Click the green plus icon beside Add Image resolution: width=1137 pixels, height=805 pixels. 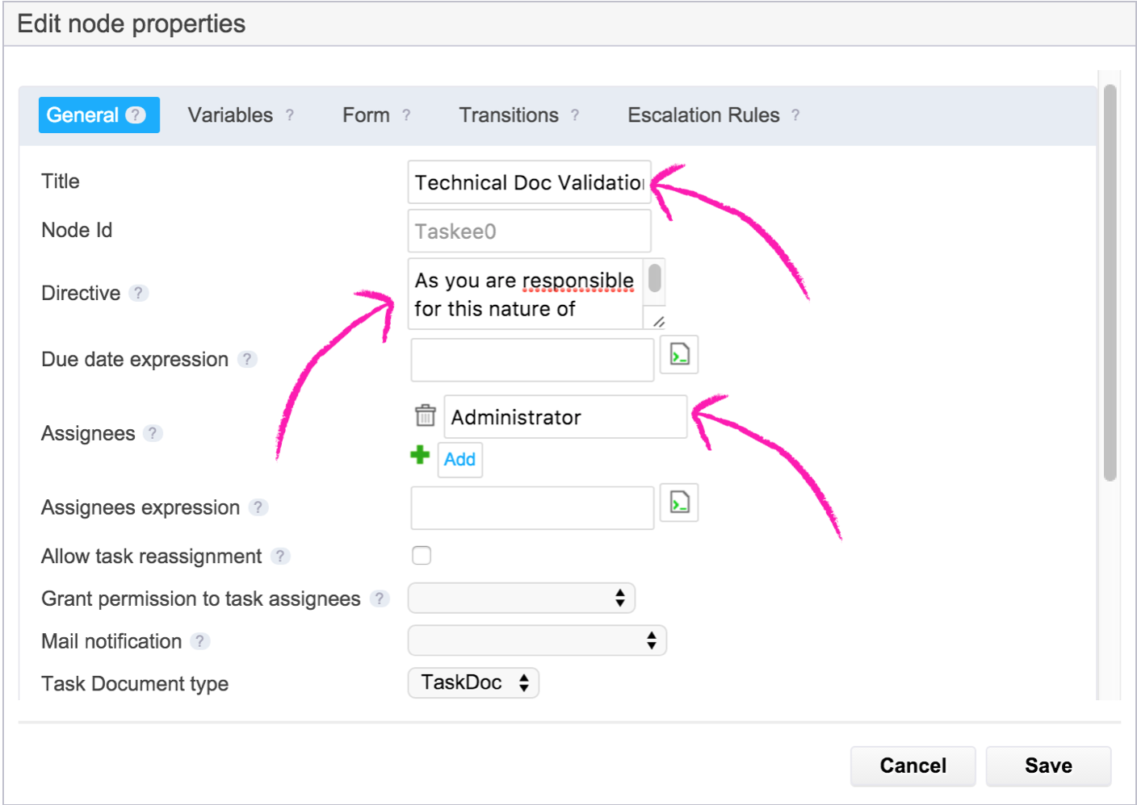tap(420, 455)
